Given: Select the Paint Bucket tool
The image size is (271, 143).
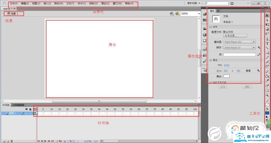Looking at the screenshot, I should tap(267, 76).
